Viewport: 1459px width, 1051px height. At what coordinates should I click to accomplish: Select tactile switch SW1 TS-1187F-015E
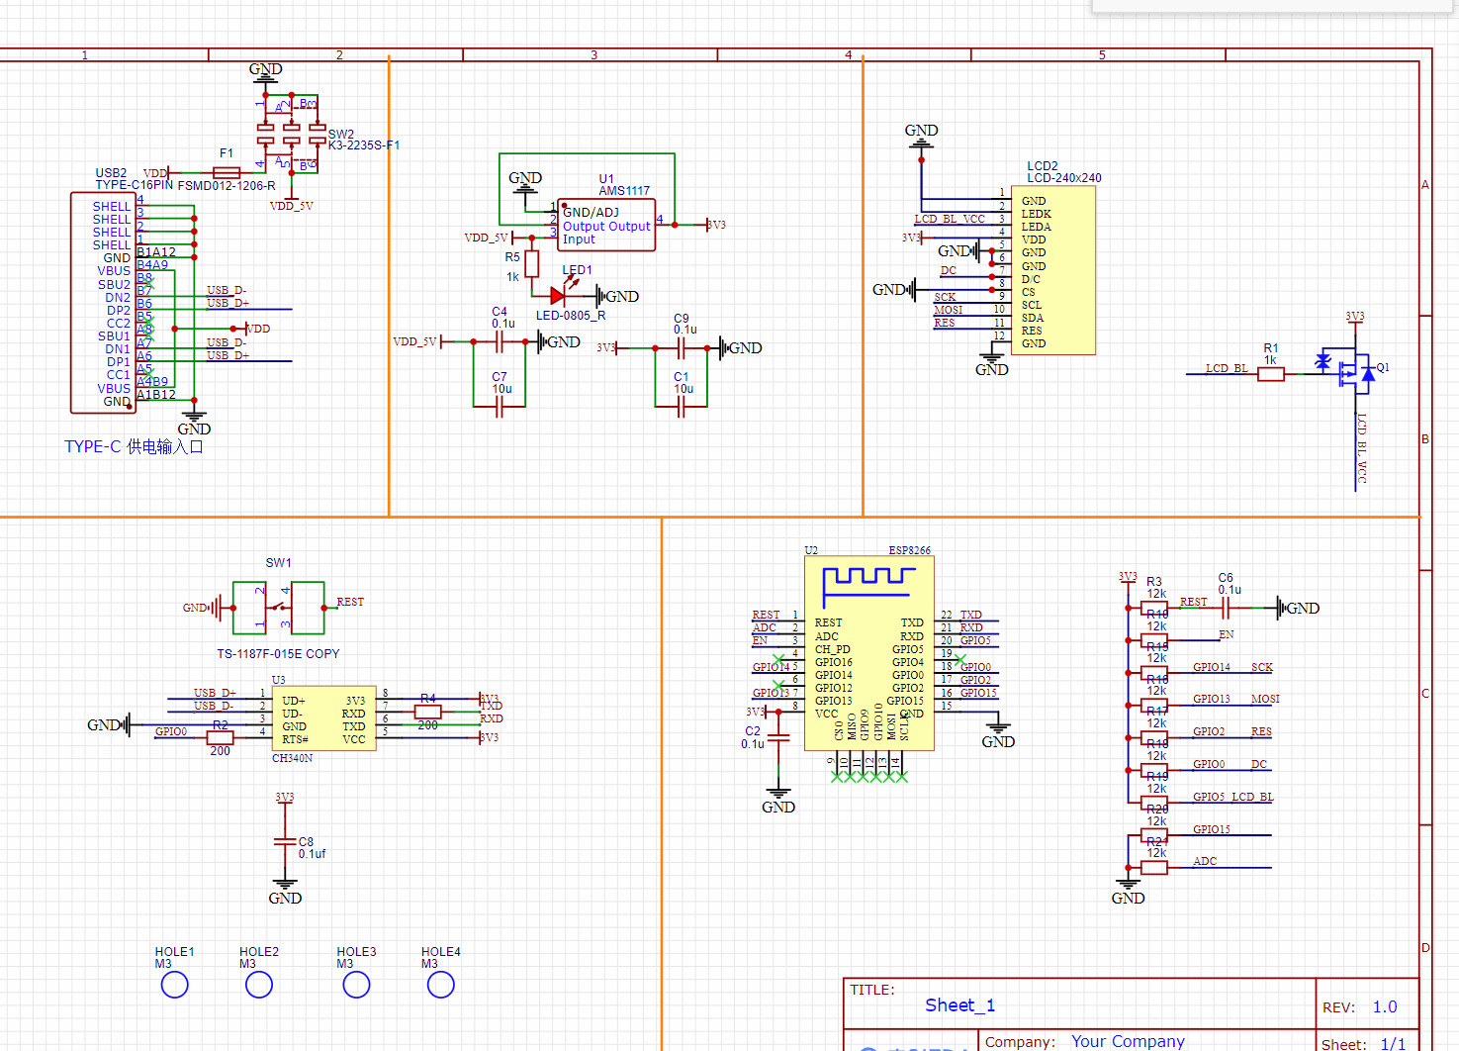click(277, 608)
